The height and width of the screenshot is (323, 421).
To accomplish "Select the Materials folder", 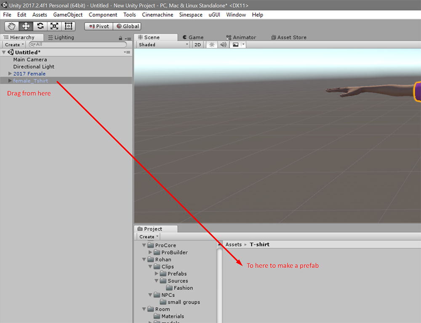I will click(169, 316).
